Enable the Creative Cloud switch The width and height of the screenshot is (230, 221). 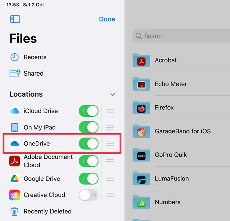point(89,195)
